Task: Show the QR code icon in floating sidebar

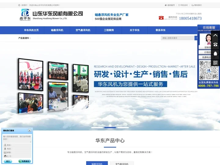Action: point(215,62)
